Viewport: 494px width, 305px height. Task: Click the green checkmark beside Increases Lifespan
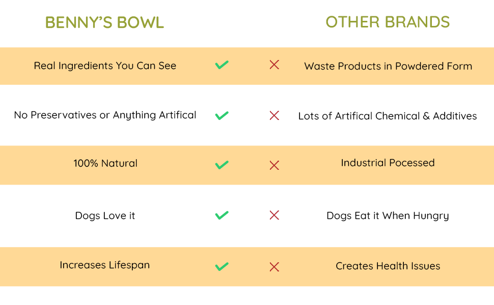pyautogui.click(x=222, y=266)
